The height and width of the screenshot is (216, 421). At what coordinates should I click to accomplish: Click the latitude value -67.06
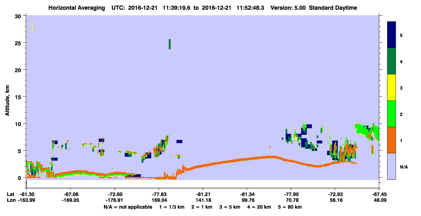(x=71, y=194)
